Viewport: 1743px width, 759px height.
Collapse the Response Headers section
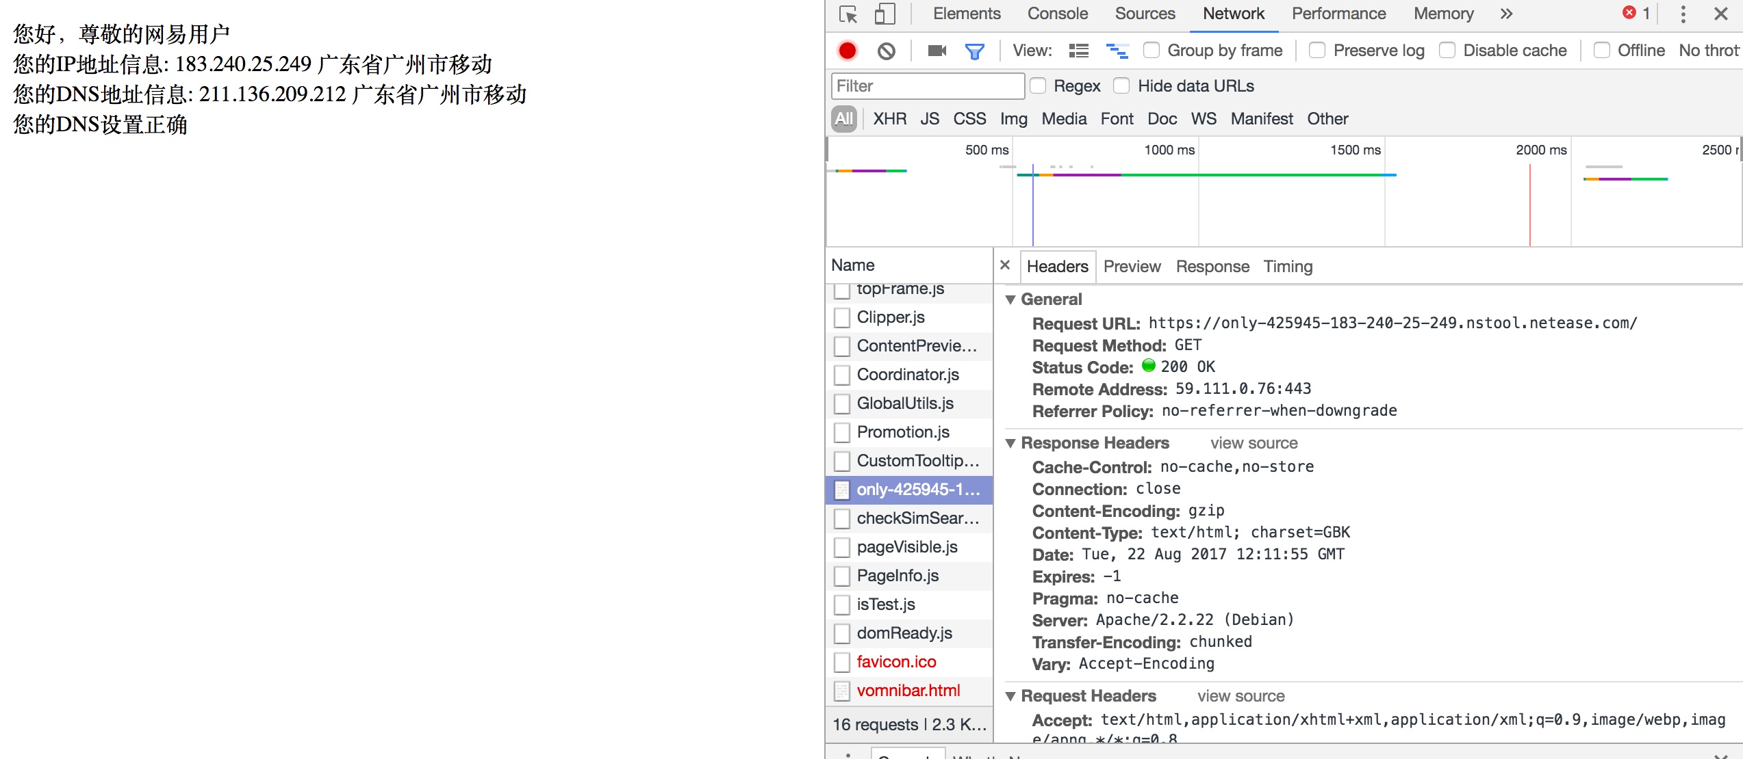tap(1010, 443)
